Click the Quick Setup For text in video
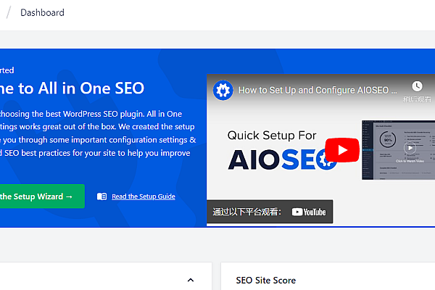The height and width of the screenshot is (290, 435). pos(272,136)
